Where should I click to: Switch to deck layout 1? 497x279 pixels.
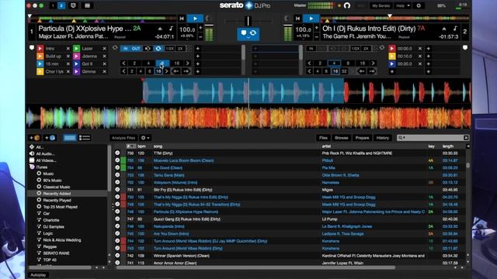[x=53, y=5]
